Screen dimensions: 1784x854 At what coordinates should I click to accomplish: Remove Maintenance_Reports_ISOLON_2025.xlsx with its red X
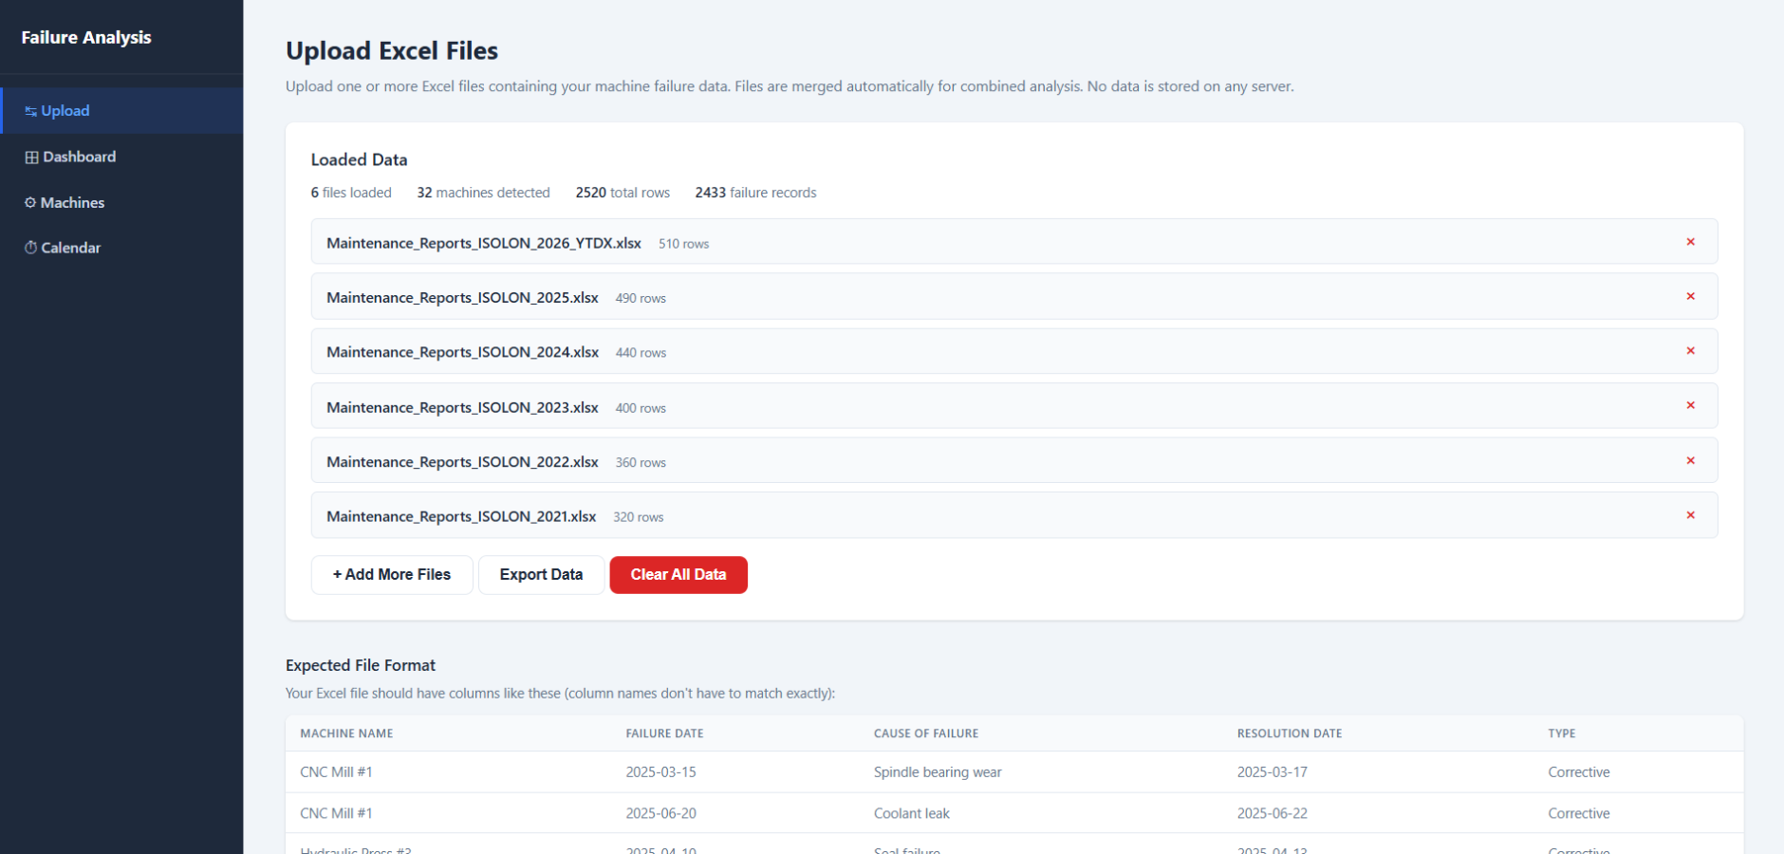point(1690,296)
